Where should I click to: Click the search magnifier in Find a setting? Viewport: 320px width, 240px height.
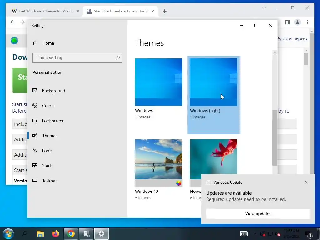point(118,58)
